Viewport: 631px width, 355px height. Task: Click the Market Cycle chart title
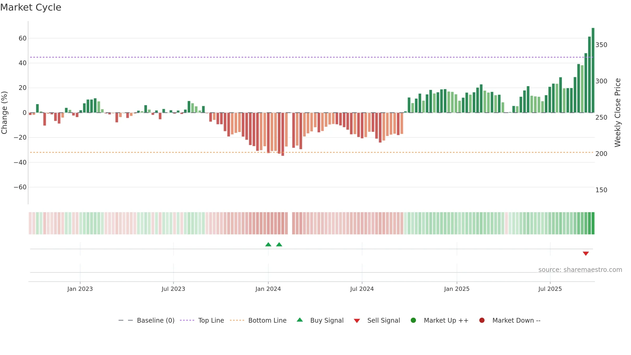coord(31,7)
